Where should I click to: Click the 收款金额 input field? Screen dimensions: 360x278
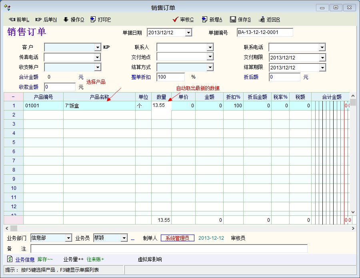(60, 87)
